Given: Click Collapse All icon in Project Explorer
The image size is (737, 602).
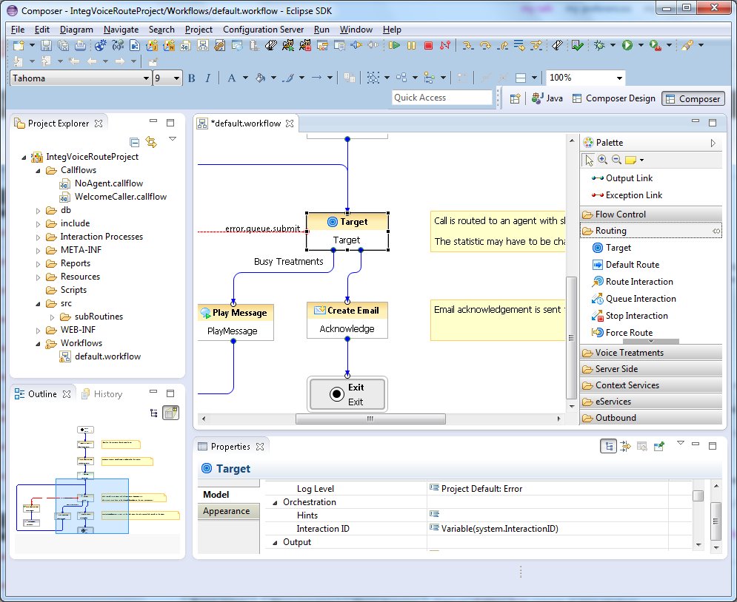Looking at the screenshot, I should [x=134, y=142].
